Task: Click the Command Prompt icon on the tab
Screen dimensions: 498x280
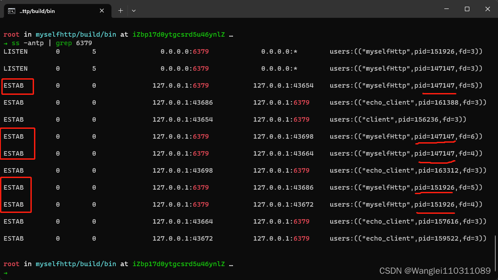Action: pos(12,10)
